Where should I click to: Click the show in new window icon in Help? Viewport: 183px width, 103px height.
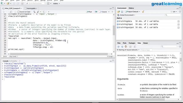(135, 47)
